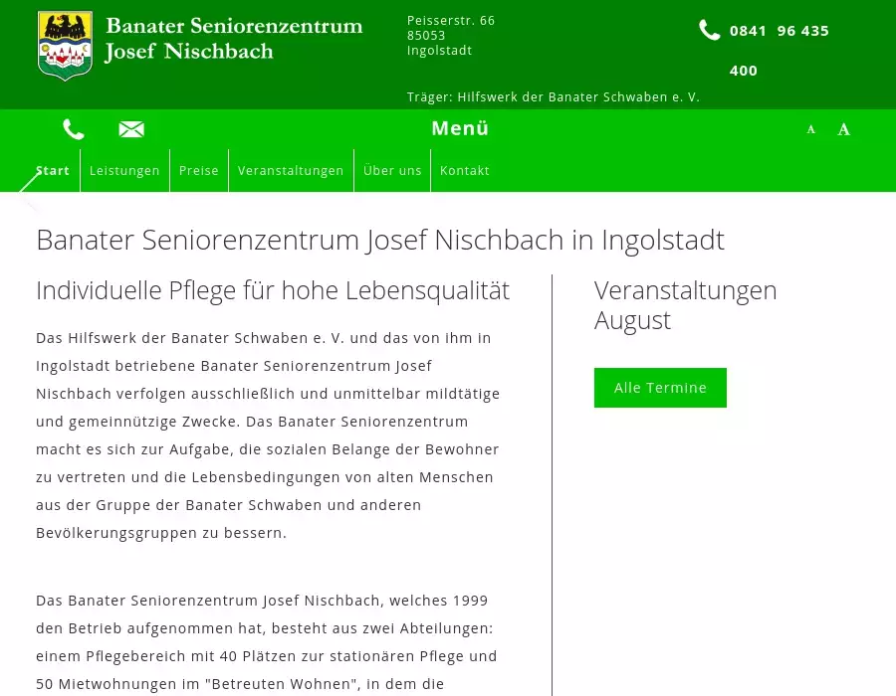The image size is (896, 696).
Task: Open the Kontakt navigation item
Action: click(465, 170)
